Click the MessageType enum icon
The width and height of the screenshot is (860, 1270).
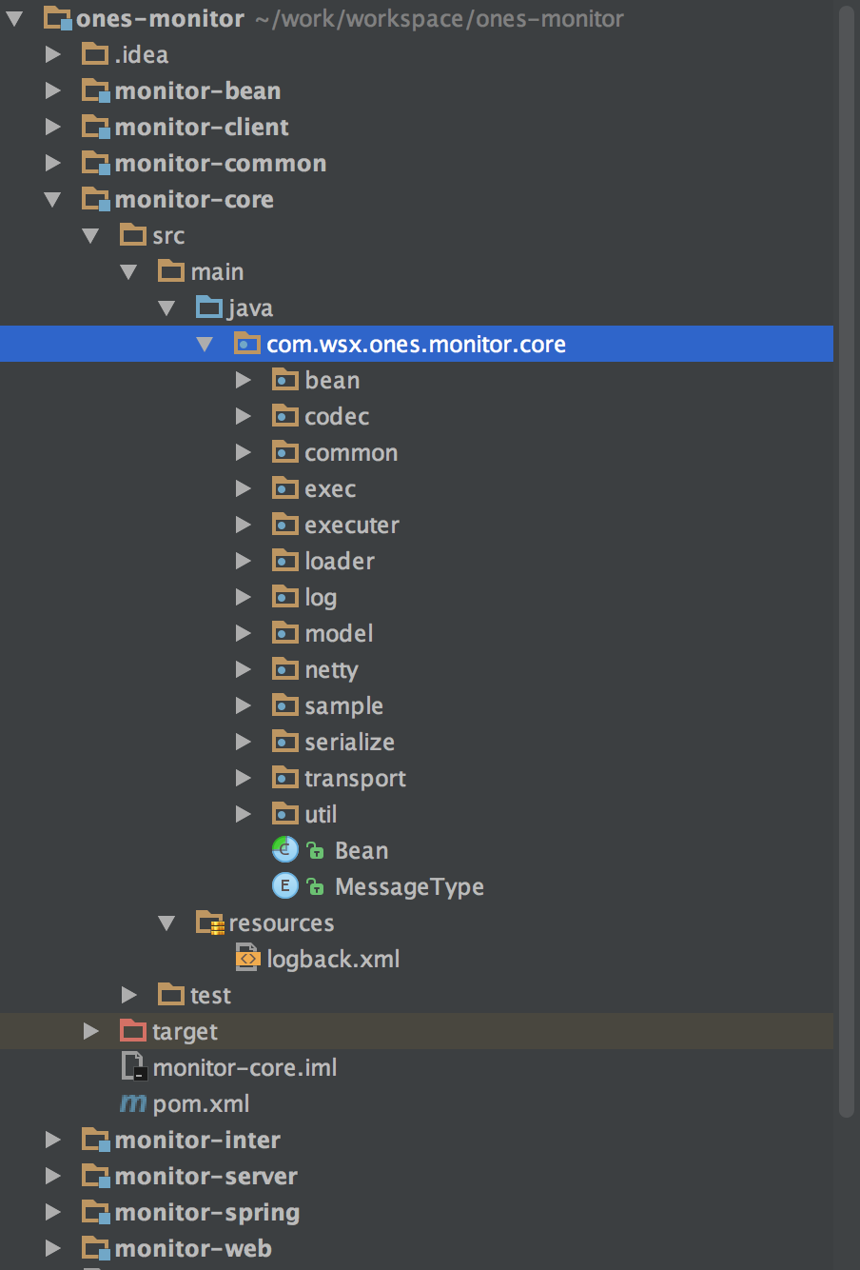pos(284,885)
